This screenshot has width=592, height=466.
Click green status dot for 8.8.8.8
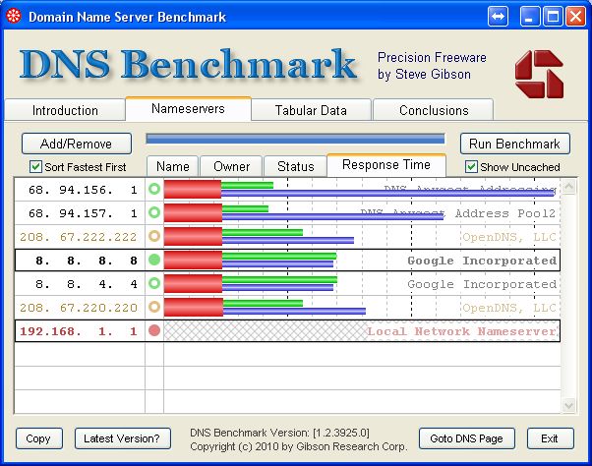coord(154,260)
